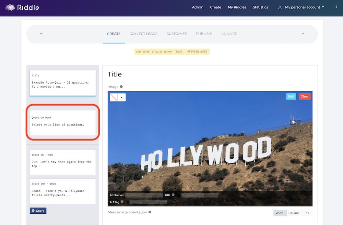Click the URL info icon
343x225 pixels.
tap(173, 194)
